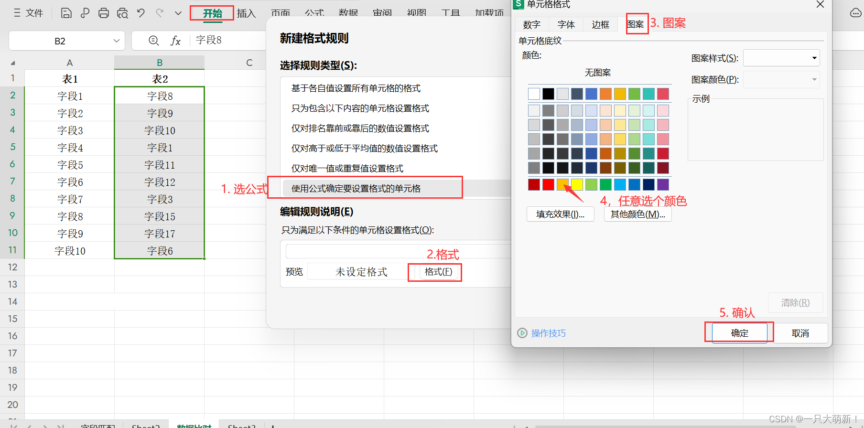Expand the B2 name box dropdown
The width and height of the screenshot is (864, 428).
(116, 41)
